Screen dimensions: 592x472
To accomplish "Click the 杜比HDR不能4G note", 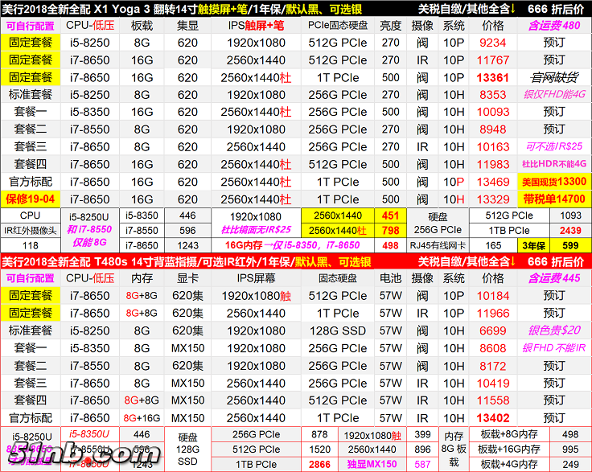I will (x=553, y=165).
